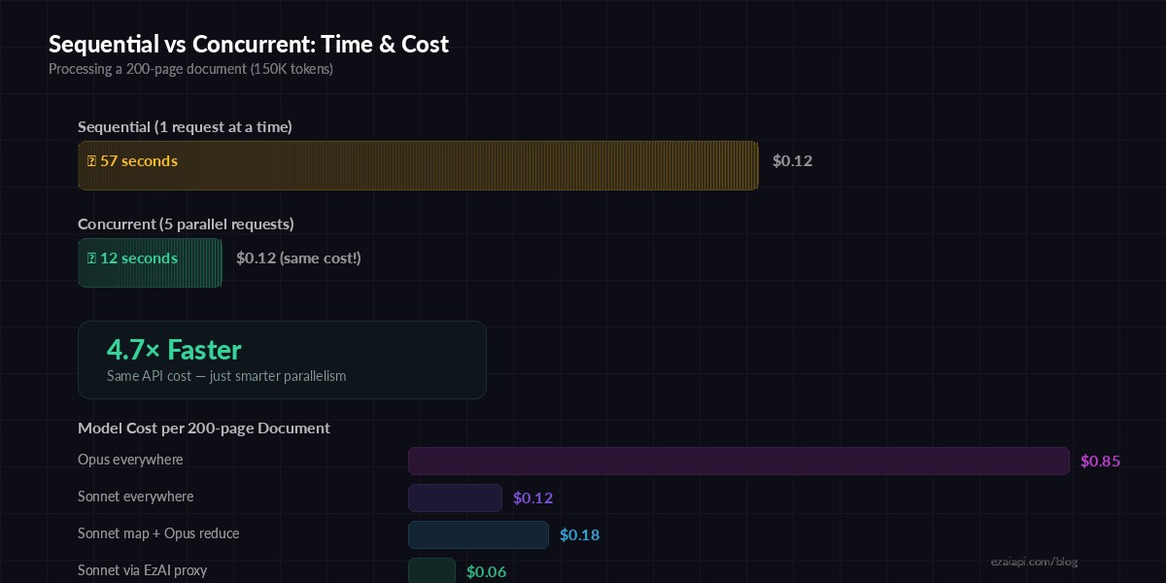Click the navy Sonnet everywhere cost bar
The height and width of the screenshot is (583, 1166).
[x=455, y=497]
